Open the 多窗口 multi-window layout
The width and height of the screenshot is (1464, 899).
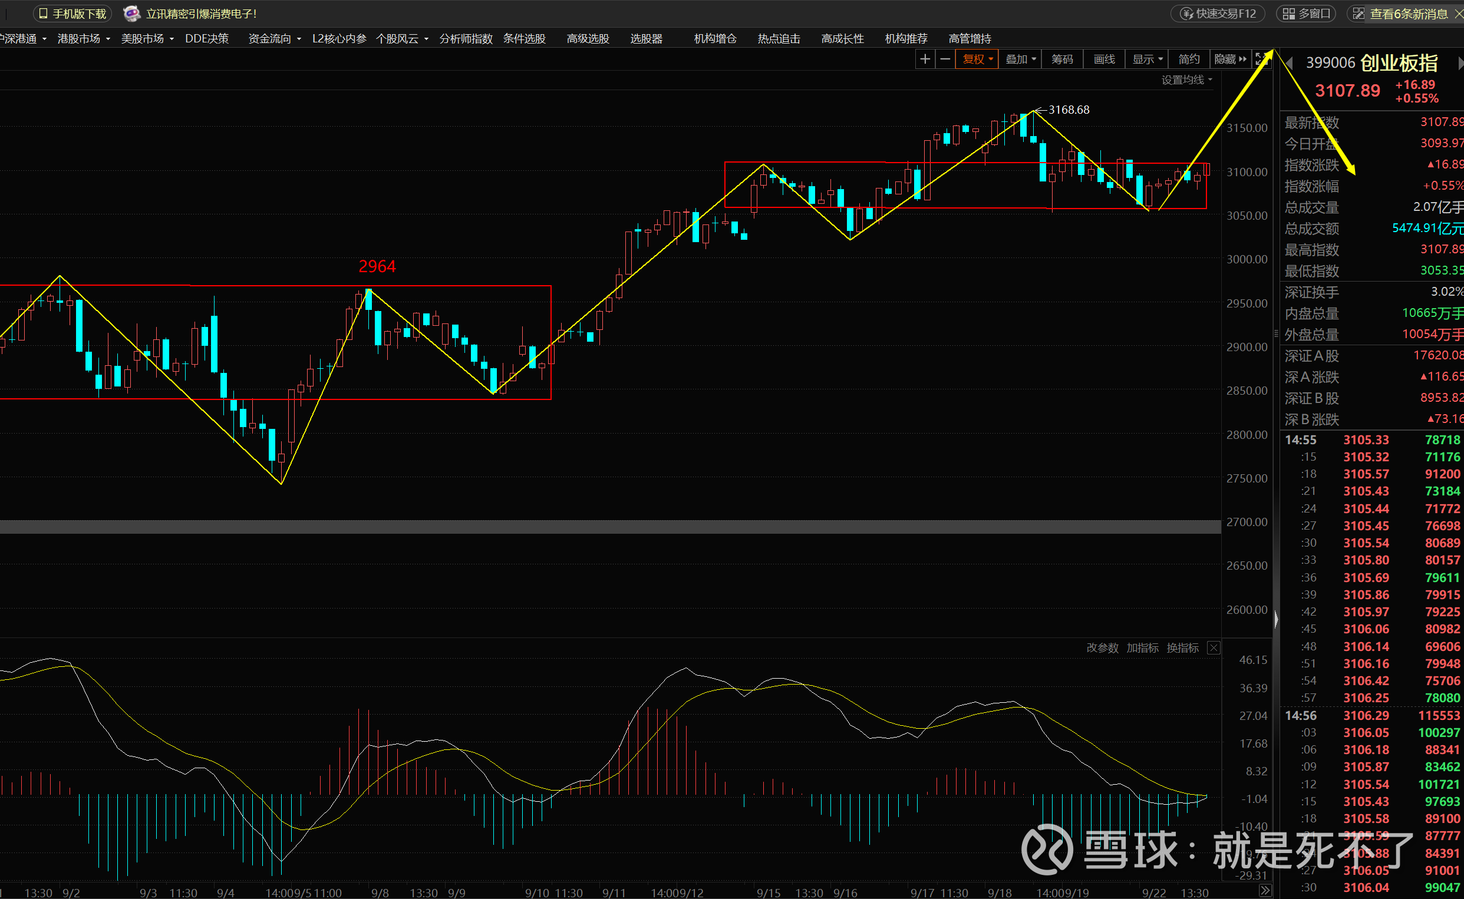click(x=1306, y=14)
